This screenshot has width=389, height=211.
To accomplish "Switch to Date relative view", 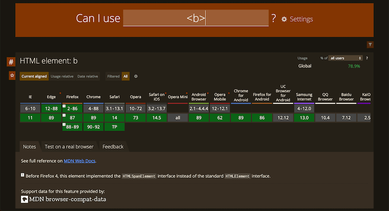I will pyautogui.click(x=87, y=76).
